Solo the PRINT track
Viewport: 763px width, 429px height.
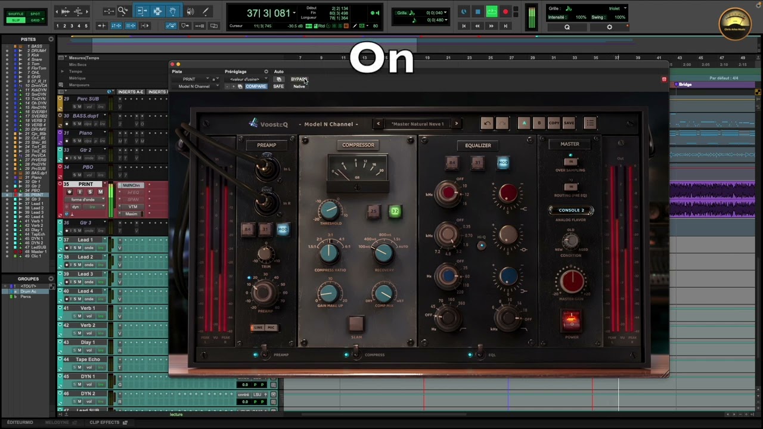90,192
